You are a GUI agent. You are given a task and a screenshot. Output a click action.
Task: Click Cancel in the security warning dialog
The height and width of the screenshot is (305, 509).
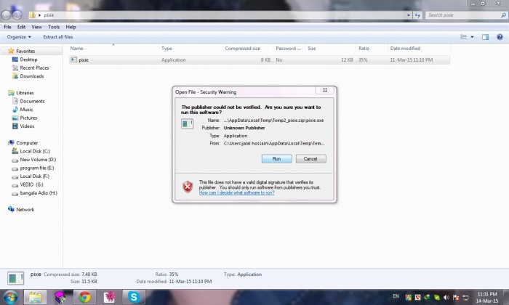tap(310, 158)
